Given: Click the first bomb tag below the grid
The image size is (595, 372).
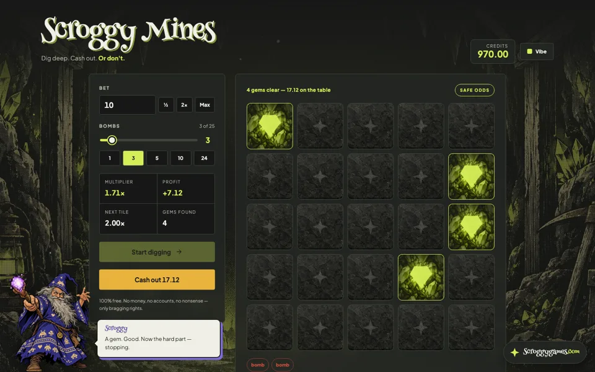Looking at the screenshot, I should click(x=258, y=365).
